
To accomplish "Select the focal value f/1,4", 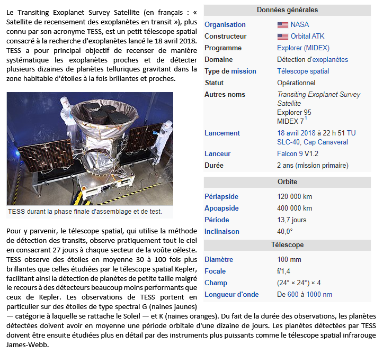I will click(x=283, y=271).
